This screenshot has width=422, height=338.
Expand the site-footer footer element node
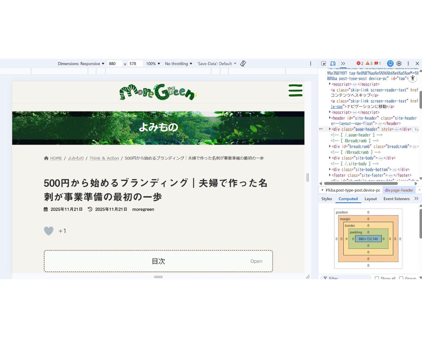coord(330,175)
